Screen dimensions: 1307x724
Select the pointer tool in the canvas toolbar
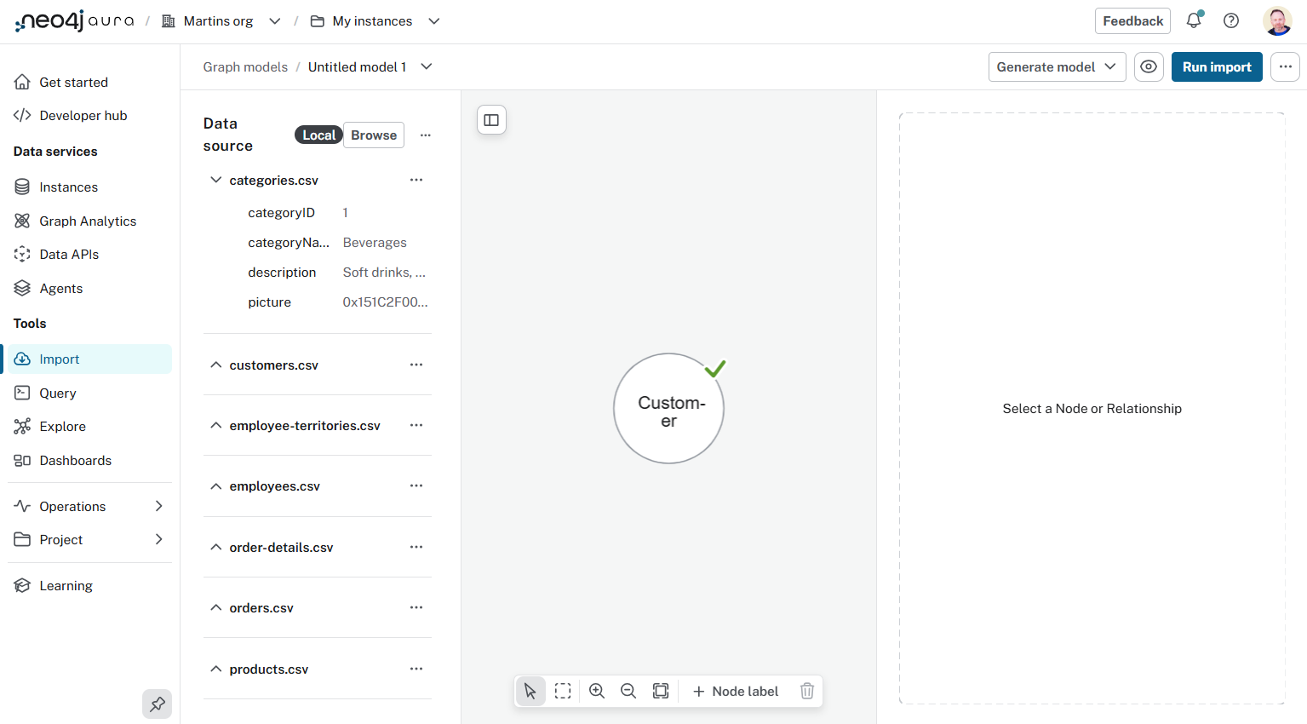[x=530, y=691]
